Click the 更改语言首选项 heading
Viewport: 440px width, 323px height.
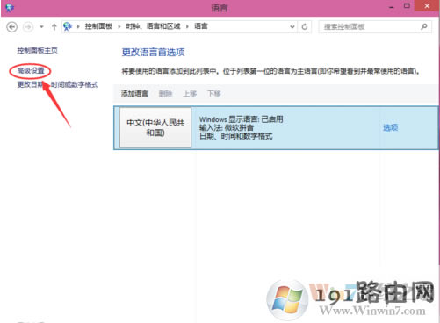pos(154,53)
